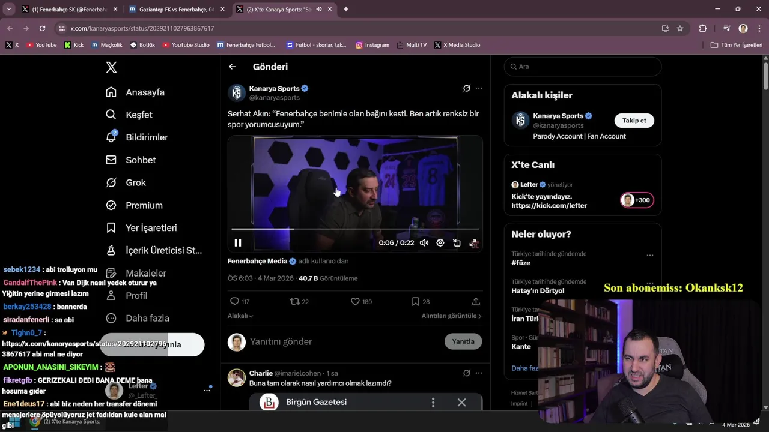The height and width of the screenshot is (432, 769).
Task: Click the Ara search field
Action: pyautogui.click(x=583, y=67)
